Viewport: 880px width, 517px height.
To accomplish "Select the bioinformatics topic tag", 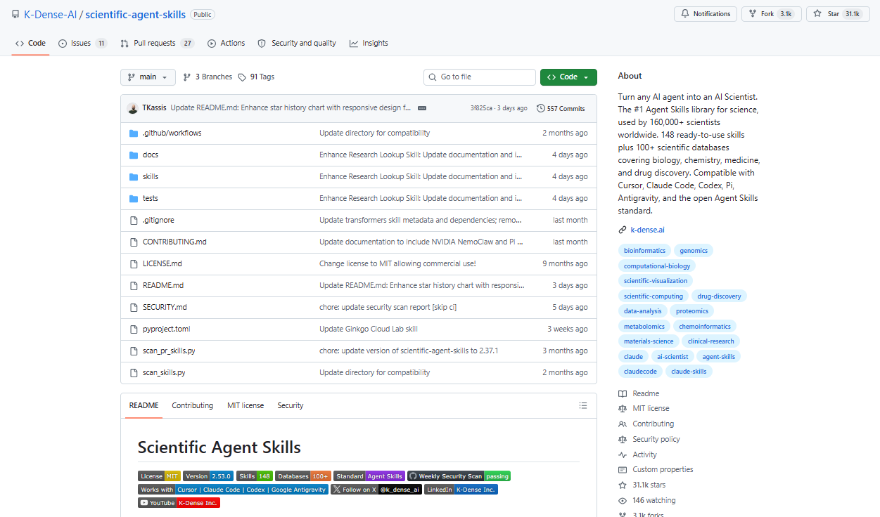I will 644,251.
